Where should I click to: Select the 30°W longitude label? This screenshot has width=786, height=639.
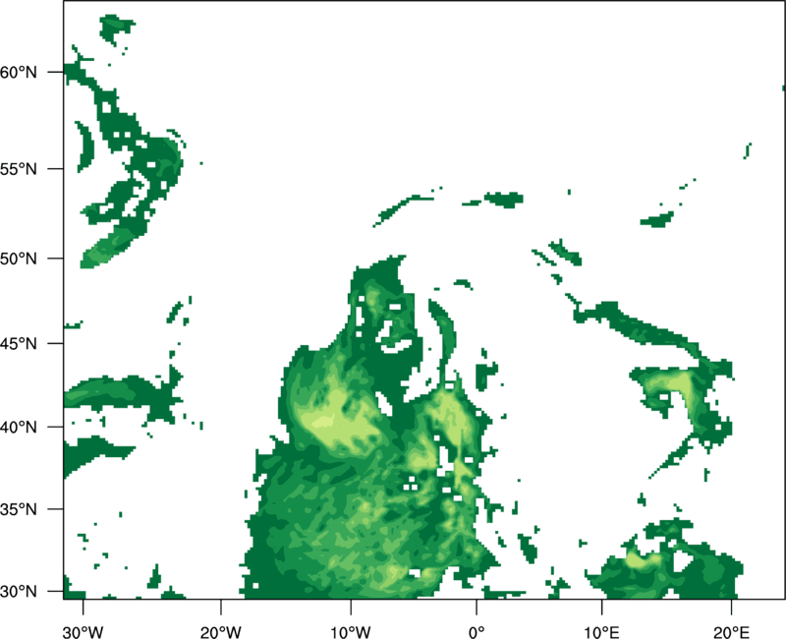[x=84, y=632]
